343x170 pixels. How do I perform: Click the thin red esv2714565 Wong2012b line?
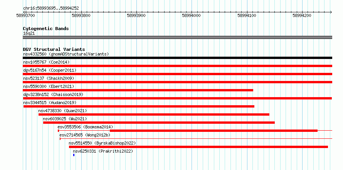tap(196, 139)
